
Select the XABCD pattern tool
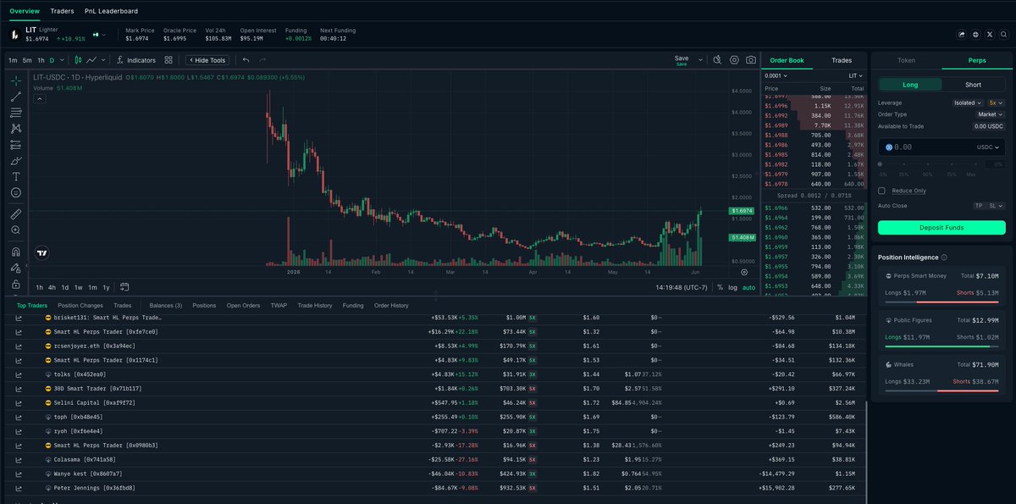pyautogui.click(x=16, y=129)
